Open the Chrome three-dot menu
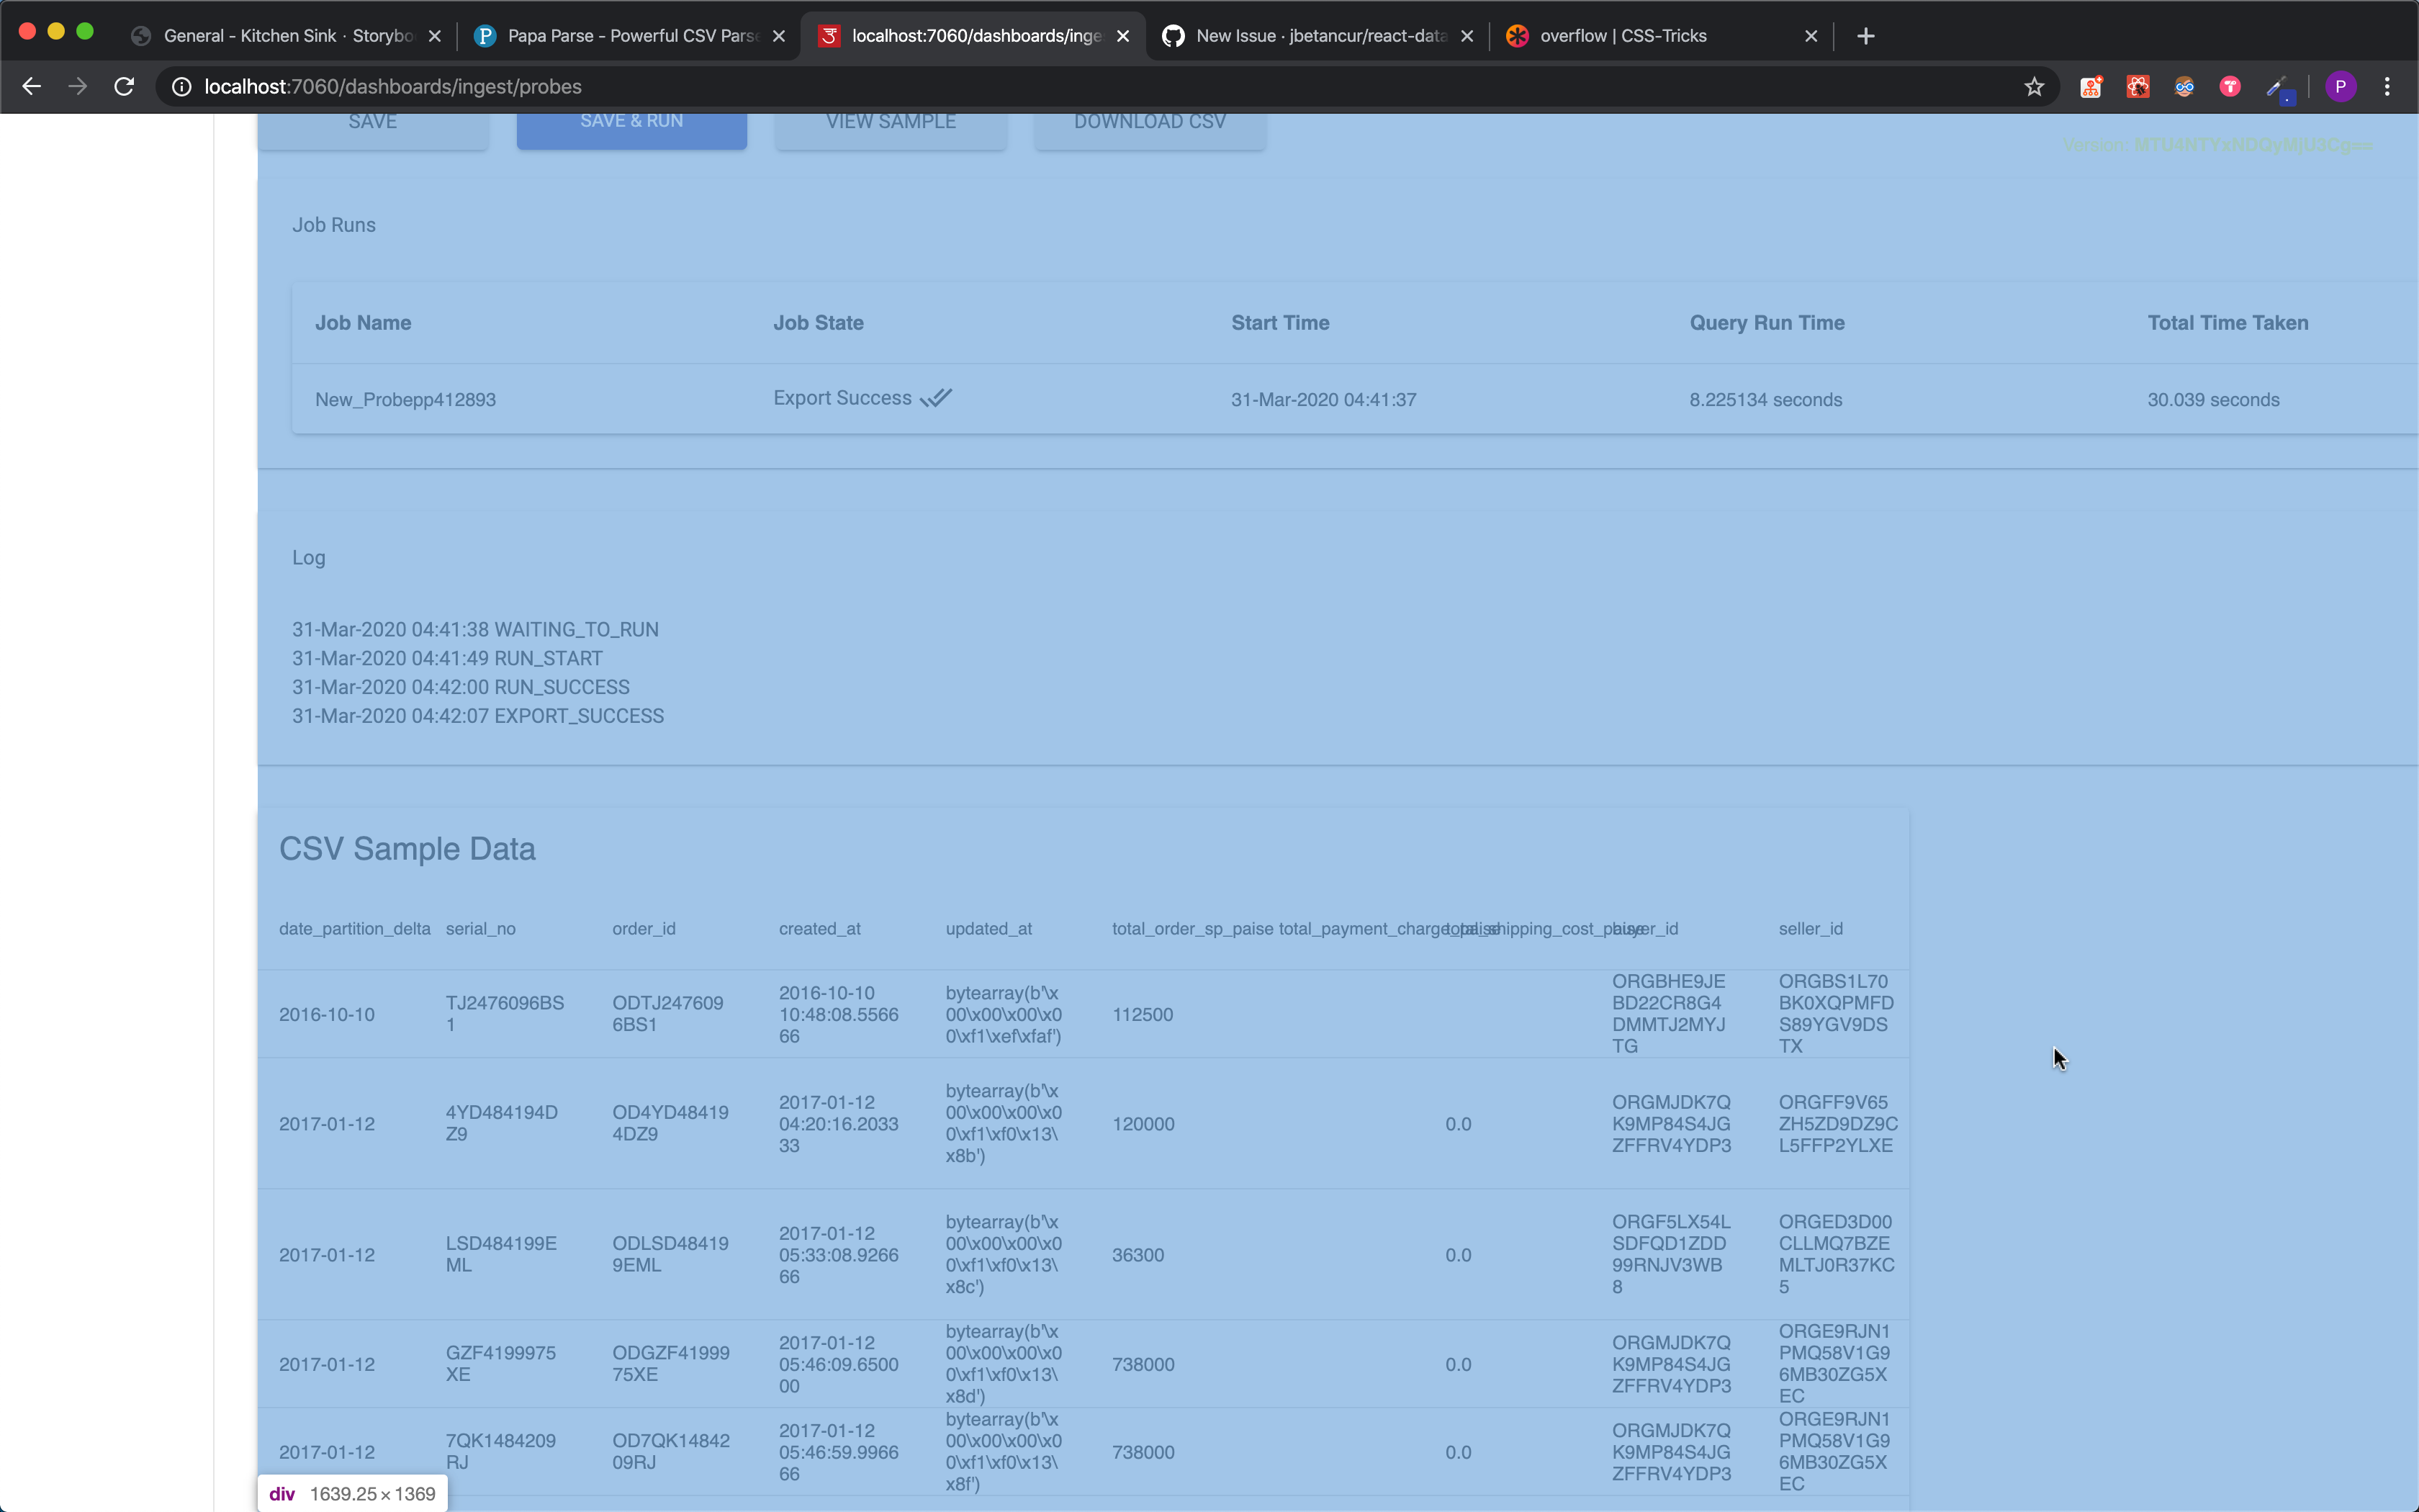This screenshot has width=2419, height=1512. (2387, 87)
